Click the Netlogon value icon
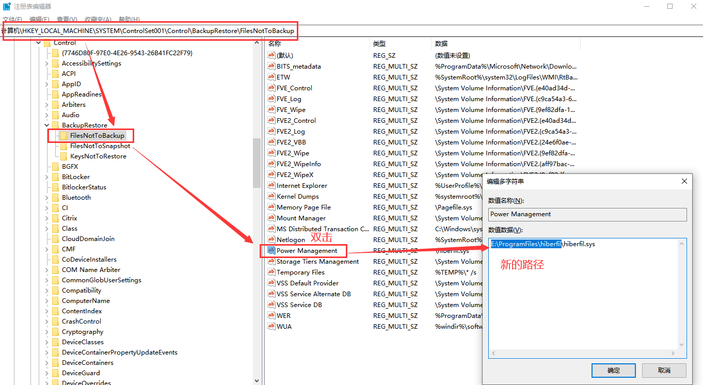The image size is (703, 385). point(271,239)
